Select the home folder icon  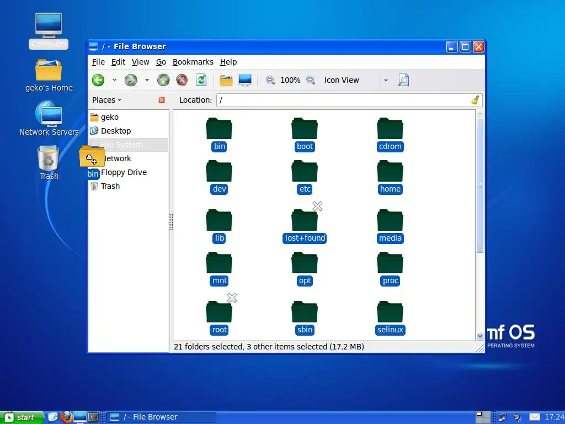coord(390,171)
